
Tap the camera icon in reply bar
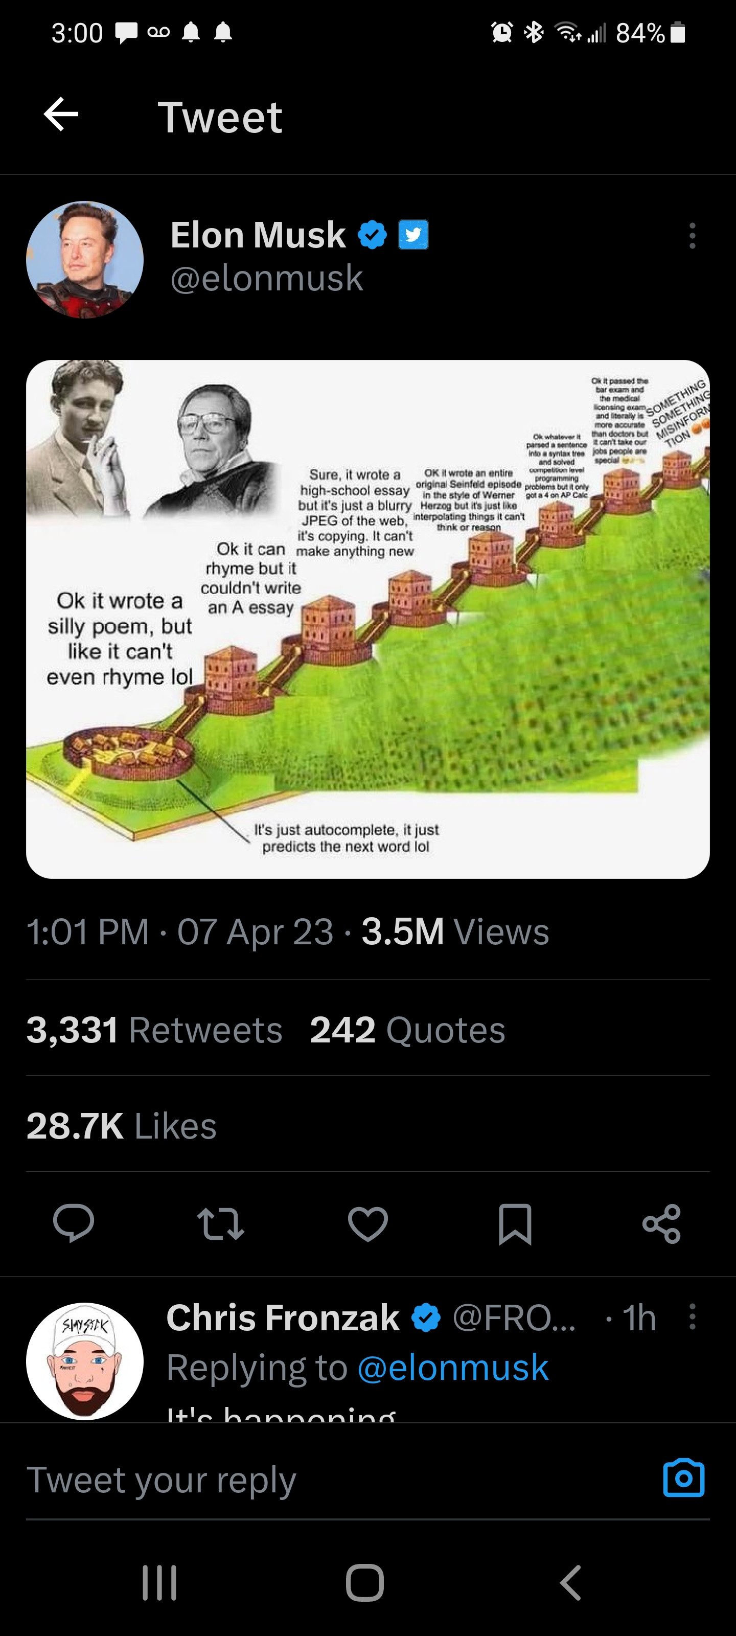point(683,1479)
